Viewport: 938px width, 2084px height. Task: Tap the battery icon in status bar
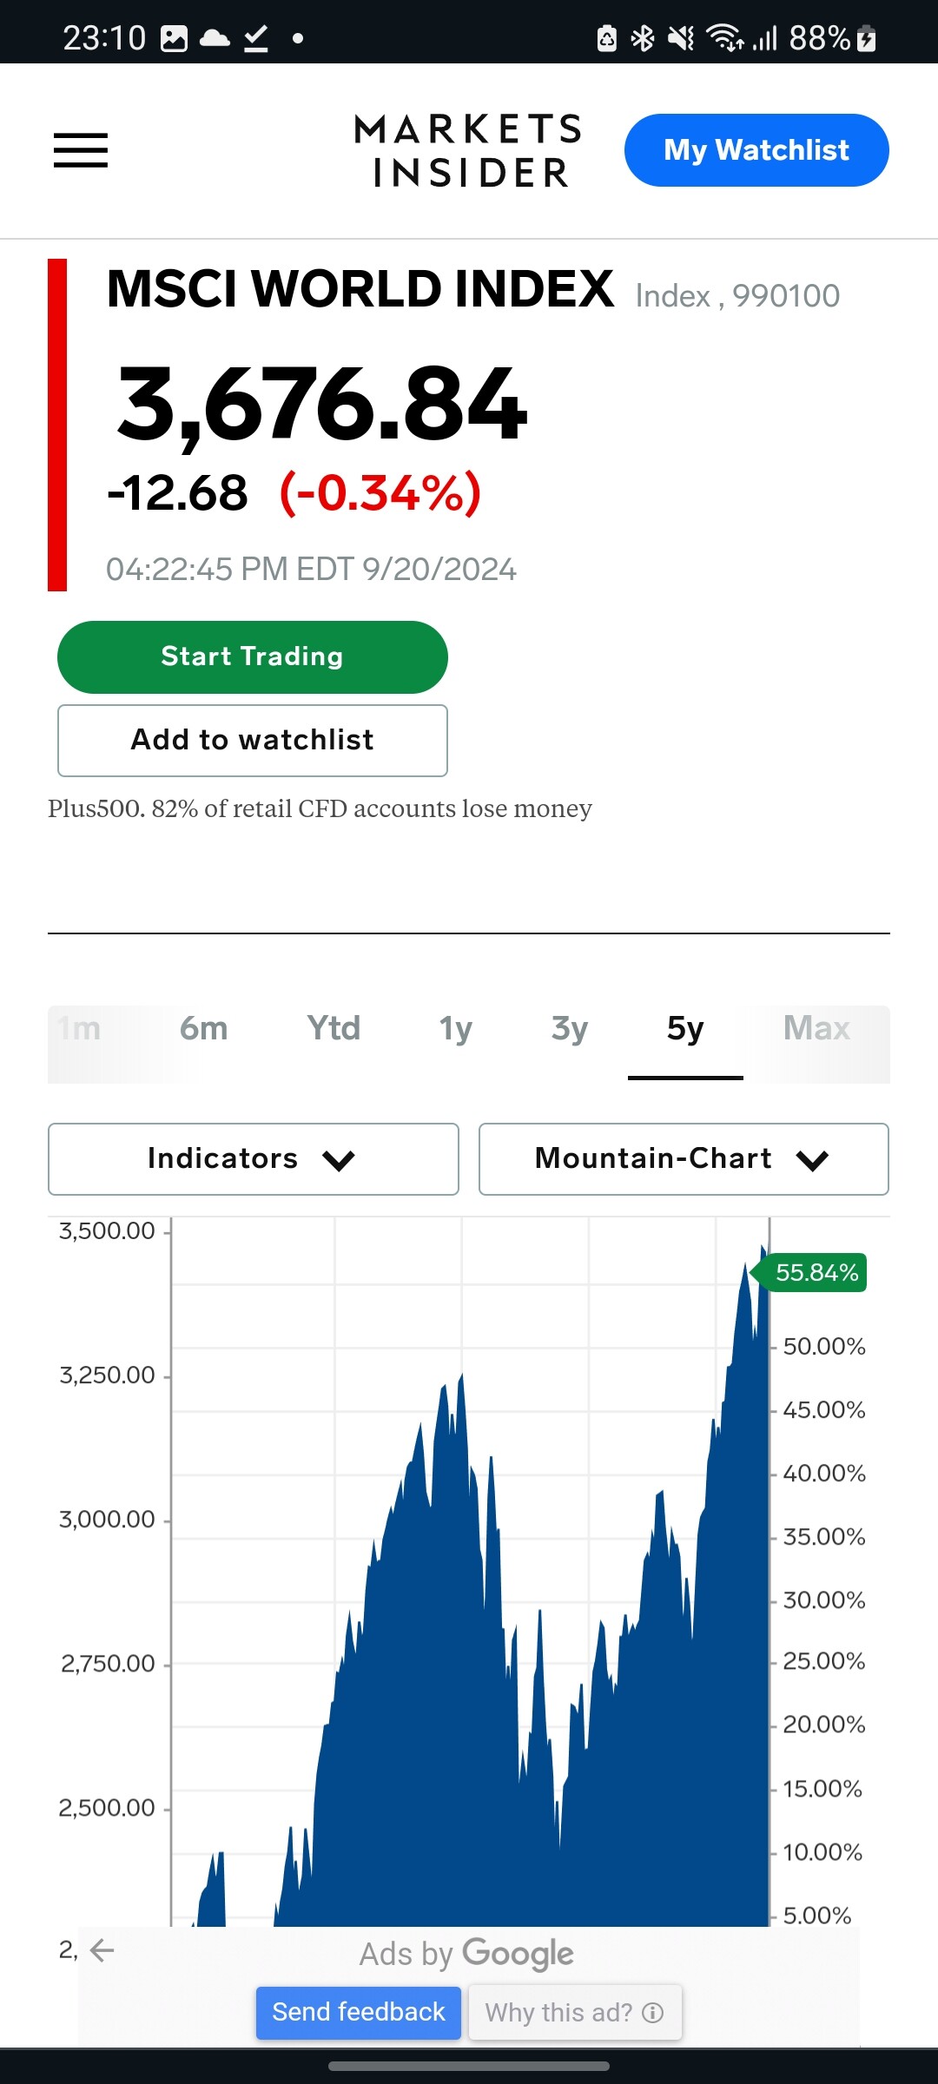pyautogui.click(x=866, y=38)
